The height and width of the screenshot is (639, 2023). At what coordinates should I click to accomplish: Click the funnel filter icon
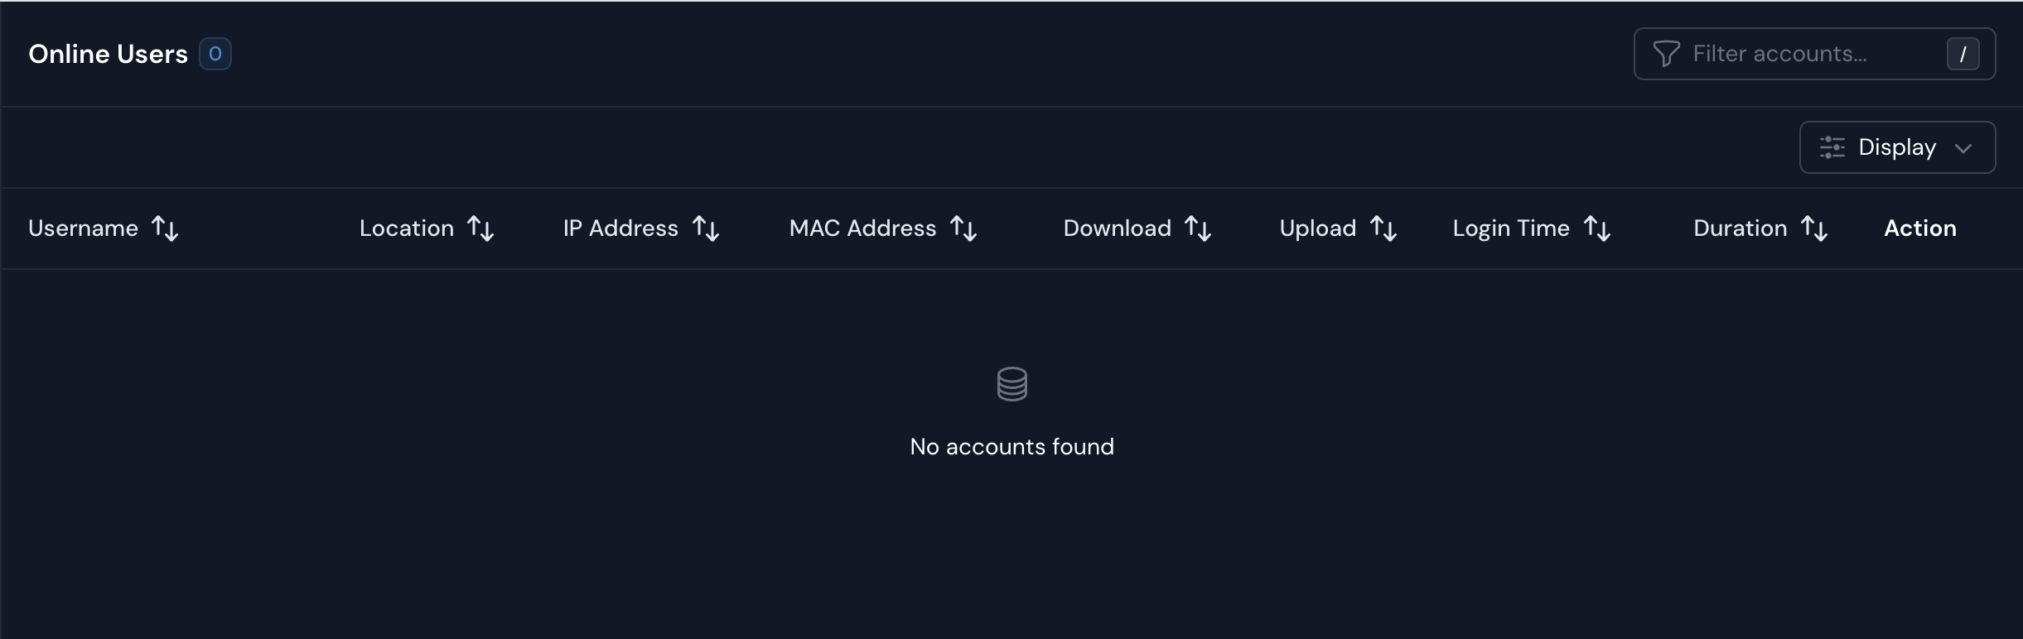[1666, 54]
